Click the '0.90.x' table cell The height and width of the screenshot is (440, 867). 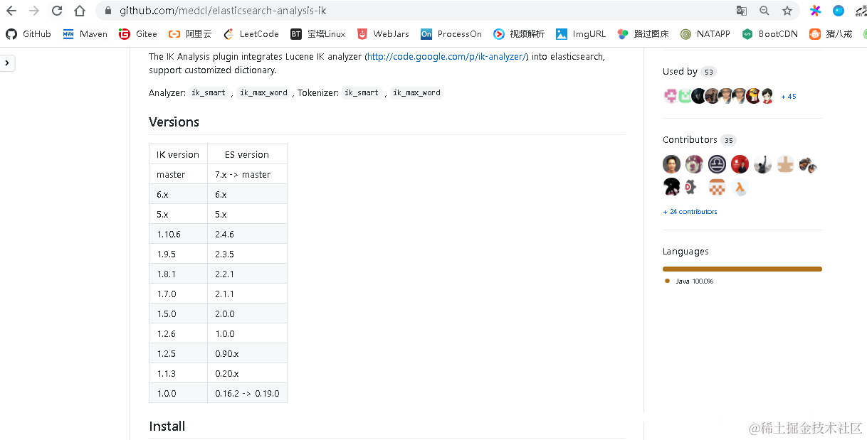click(x=247, y=353)
